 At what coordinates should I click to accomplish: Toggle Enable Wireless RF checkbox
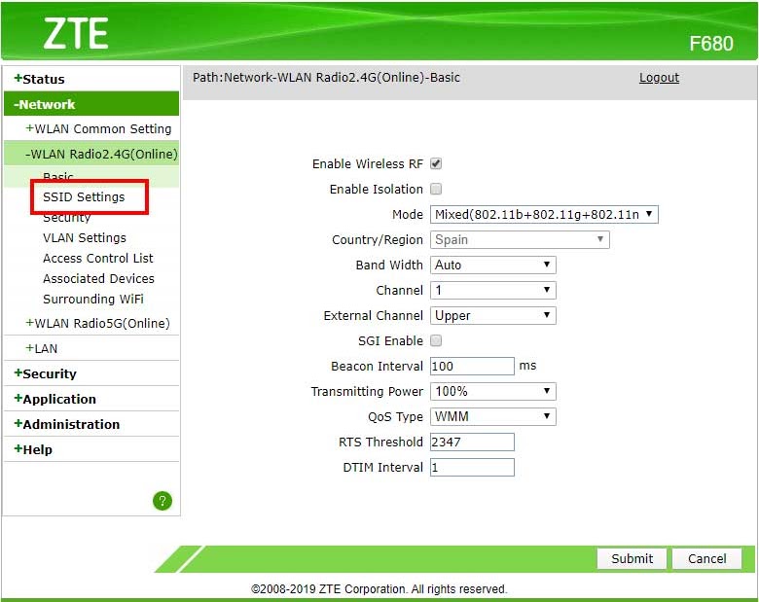pos(436,163)
